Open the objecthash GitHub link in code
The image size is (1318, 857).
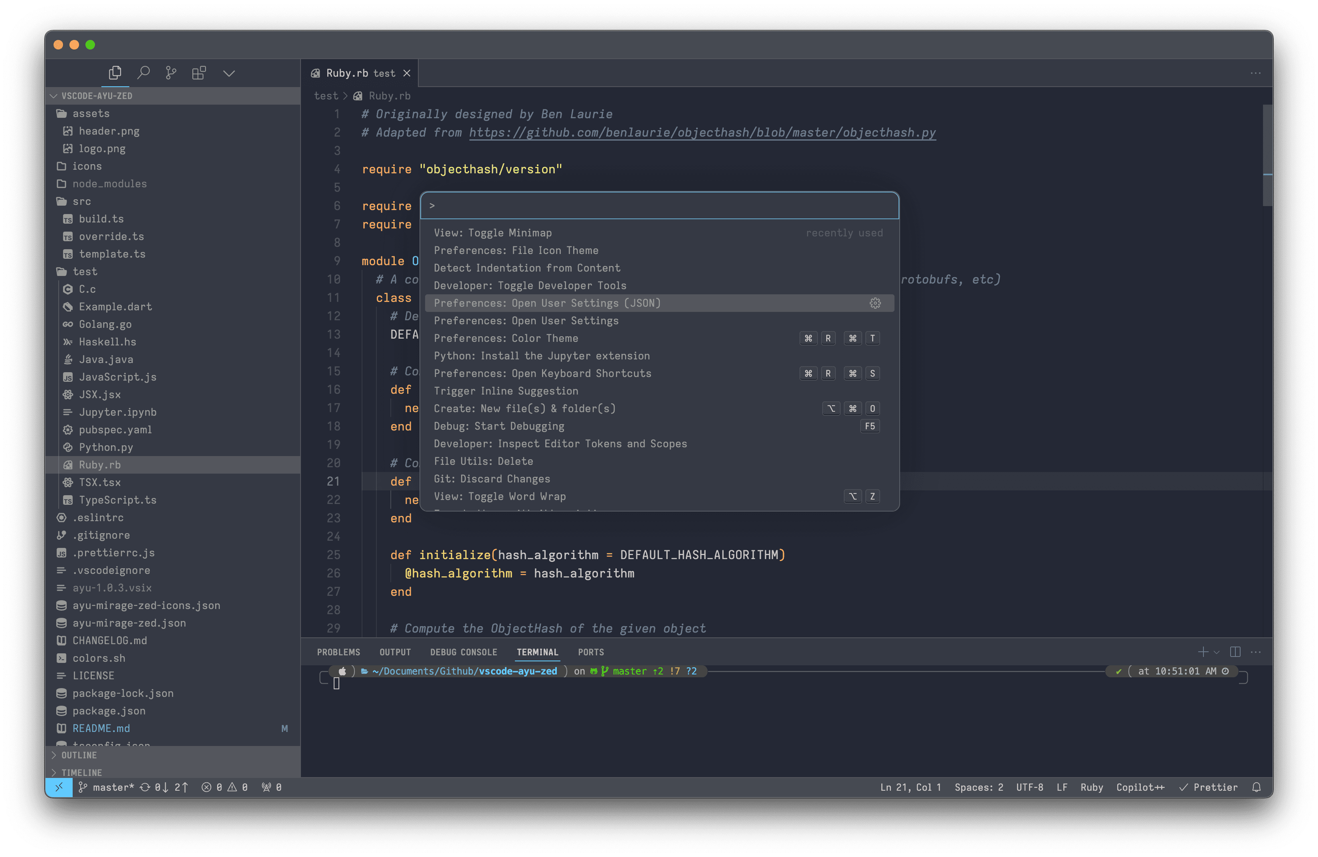coord(702,133)
